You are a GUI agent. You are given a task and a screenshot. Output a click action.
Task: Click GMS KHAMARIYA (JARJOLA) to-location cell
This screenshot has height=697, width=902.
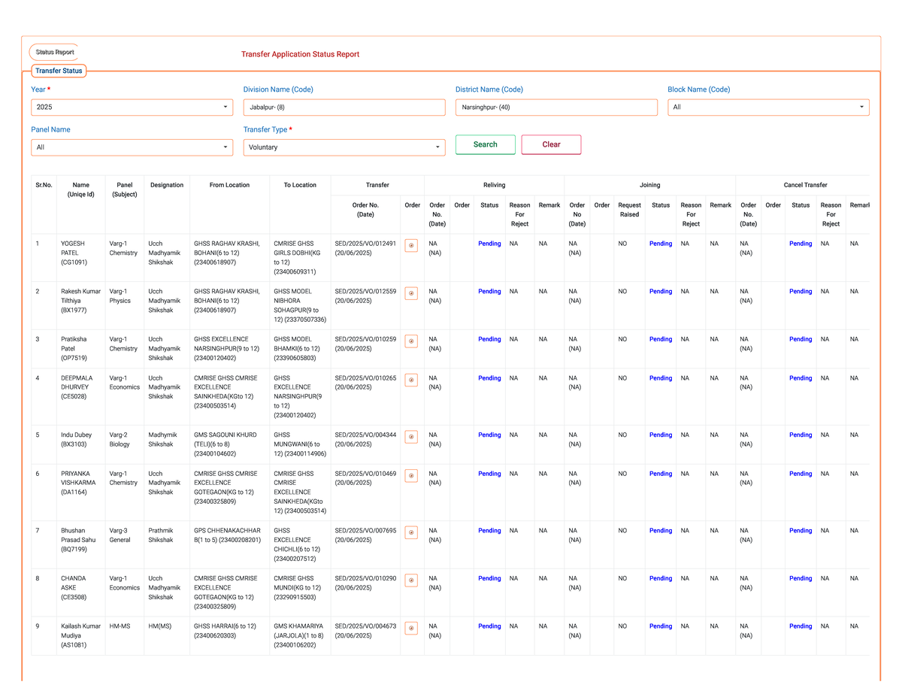coord(299,635)
